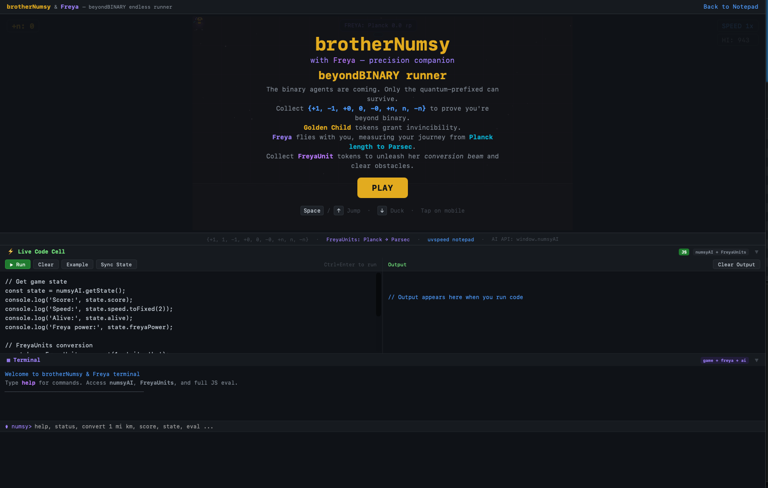Click the lightning bolt Live Code Cell icon
Screen dimensions: 768x488
10,251
